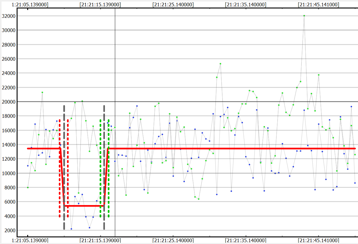This screenshot has height=244, width=358.
Task: Select the green peak data point at 32000
Action: coord(304,16)
